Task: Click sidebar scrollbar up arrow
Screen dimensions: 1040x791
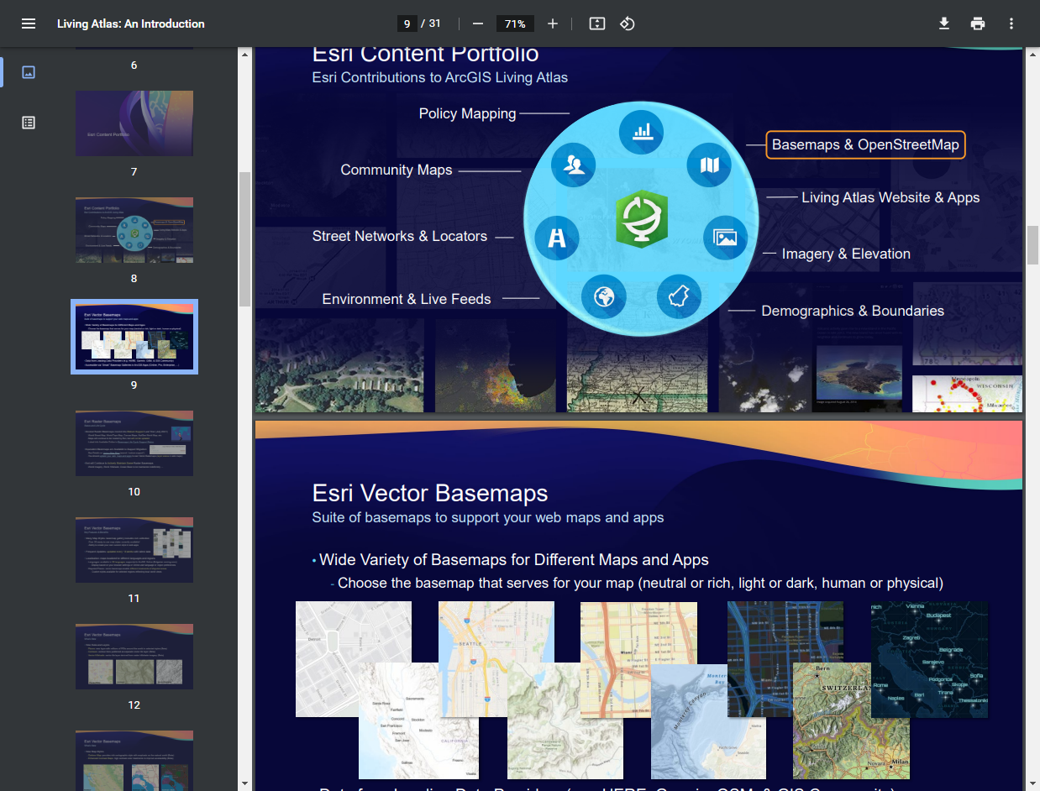Action: tap(244, 54)
